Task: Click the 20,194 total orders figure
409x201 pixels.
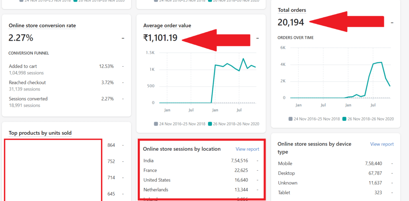Action: [x=291, y=22]
